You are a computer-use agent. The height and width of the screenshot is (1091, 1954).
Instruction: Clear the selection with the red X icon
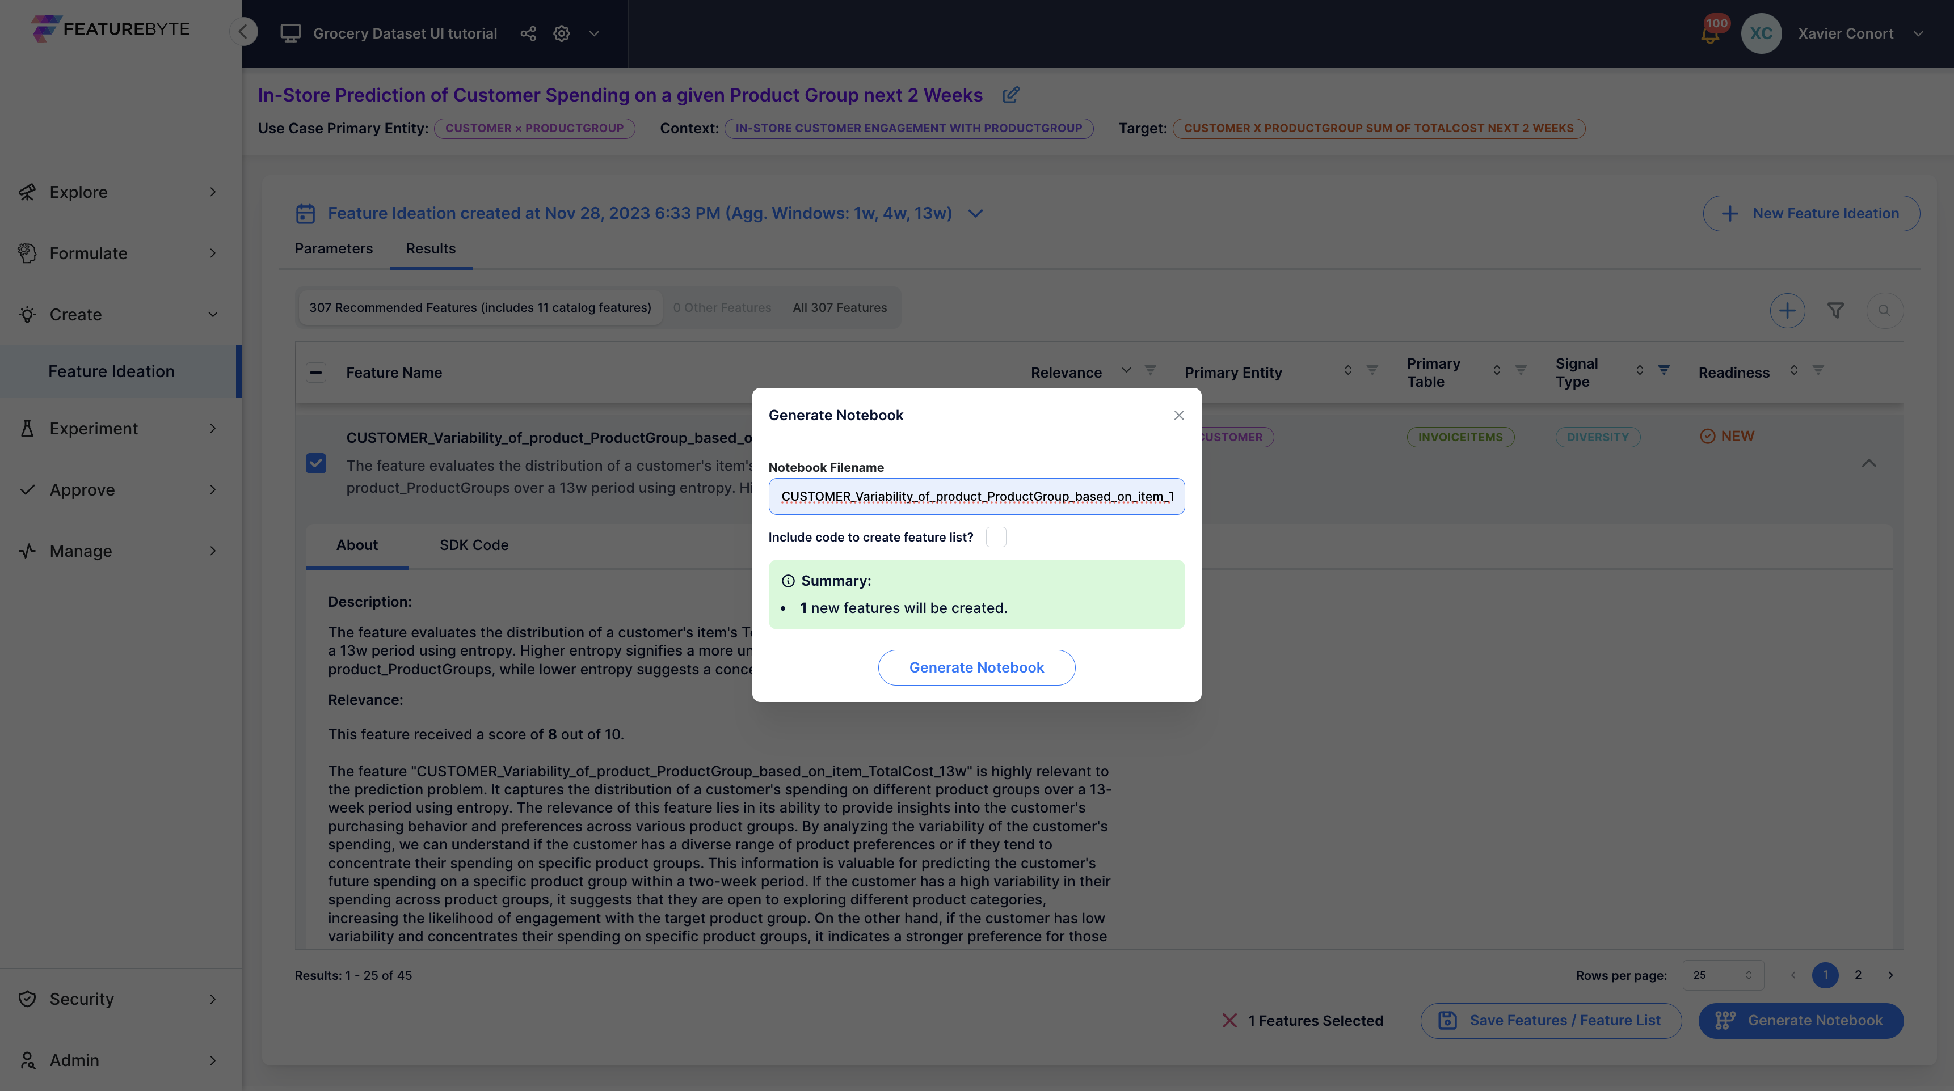tap(1229, 1021)
